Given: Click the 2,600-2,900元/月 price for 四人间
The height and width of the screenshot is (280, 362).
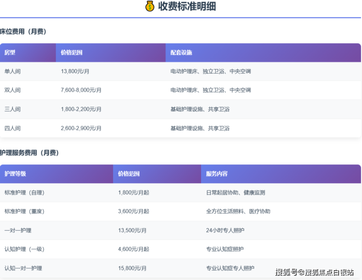Looking at the screenshot, I should tap(81, 128).
